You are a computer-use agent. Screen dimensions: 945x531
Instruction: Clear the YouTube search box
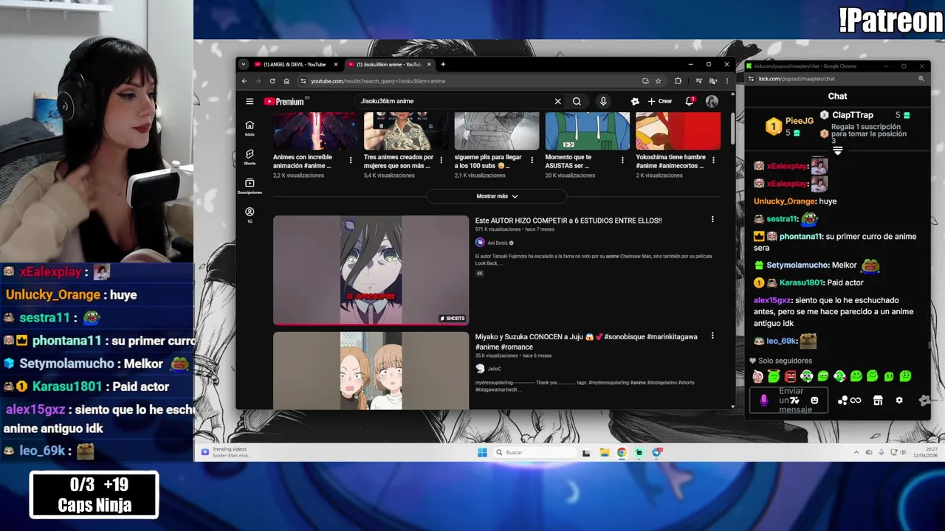[558, 101]
